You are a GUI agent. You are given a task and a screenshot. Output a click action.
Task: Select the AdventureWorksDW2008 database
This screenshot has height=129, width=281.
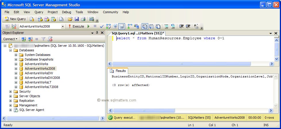[42, 78]
